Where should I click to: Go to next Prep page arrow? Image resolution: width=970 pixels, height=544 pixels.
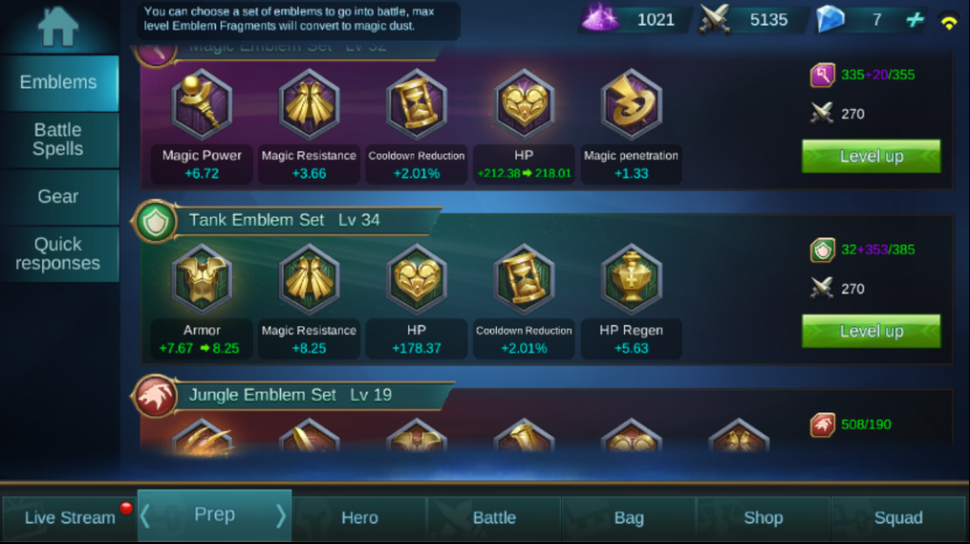pyautogui.click(x=280, y=515)
